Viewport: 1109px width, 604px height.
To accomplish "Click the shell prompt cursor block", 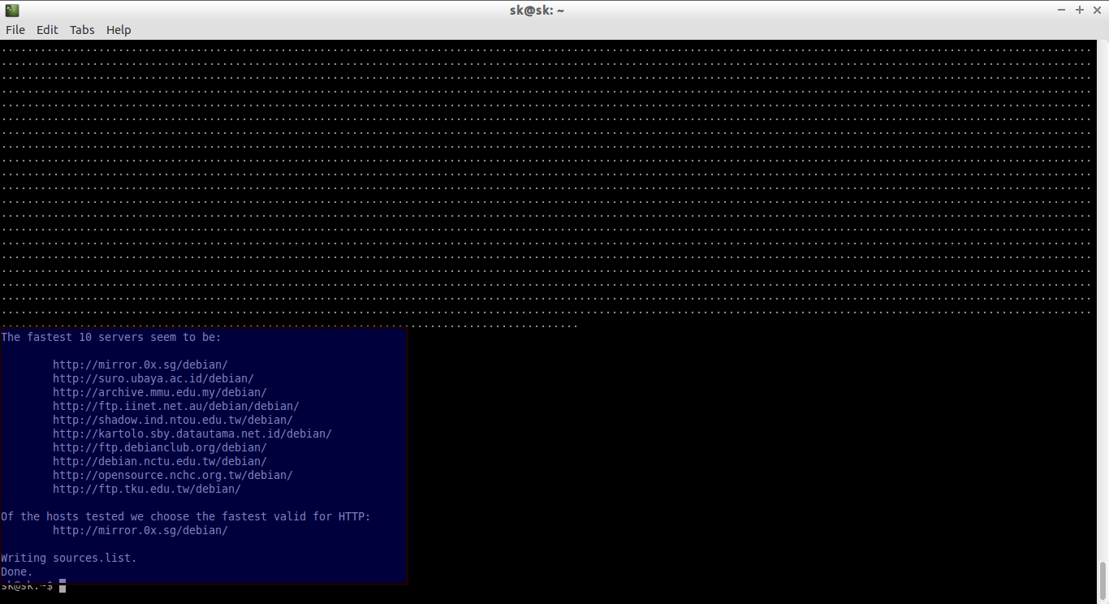I will (63, 586).
